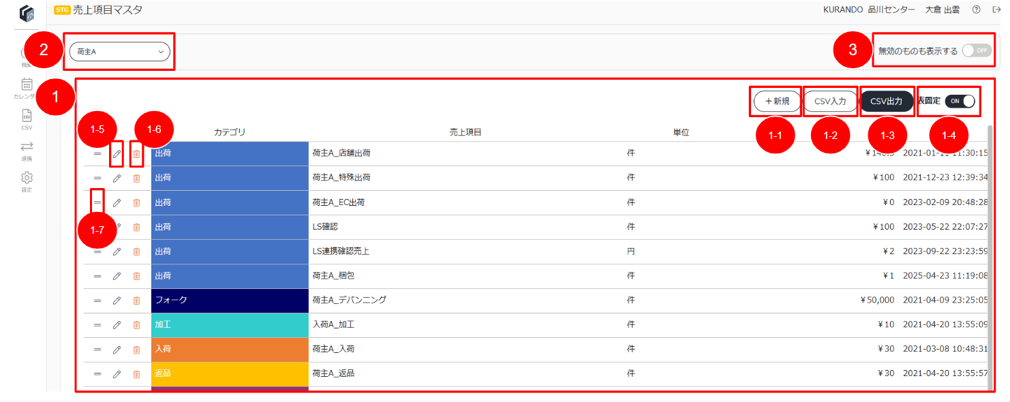Click the navy フォーク category cell
Screen dimensions: 1010x402
230,300
